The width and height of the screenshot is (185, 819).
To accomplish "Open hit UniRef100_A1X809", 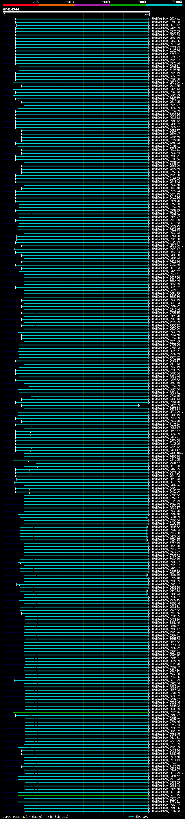I will pyautogui.click(x=166, y=444).
